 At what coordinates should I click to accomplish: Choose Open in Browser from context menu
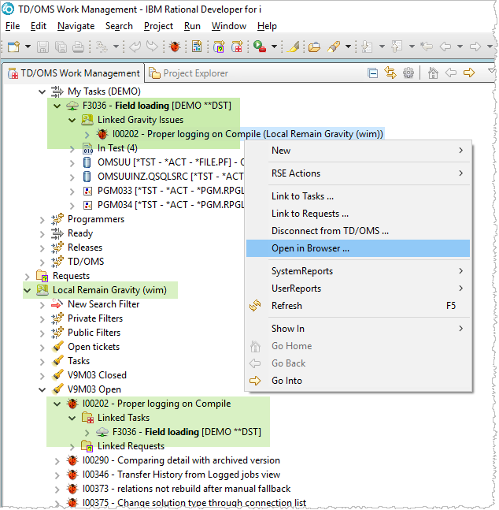point(310,248)
